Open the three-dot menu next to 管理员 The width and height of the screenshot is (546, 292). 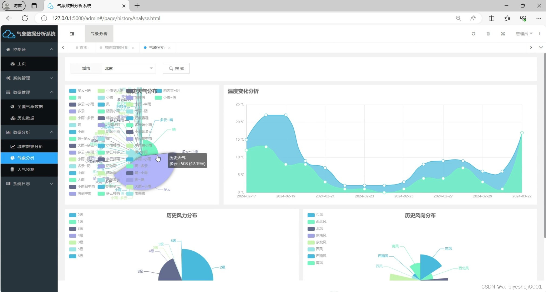pos(540,34)
